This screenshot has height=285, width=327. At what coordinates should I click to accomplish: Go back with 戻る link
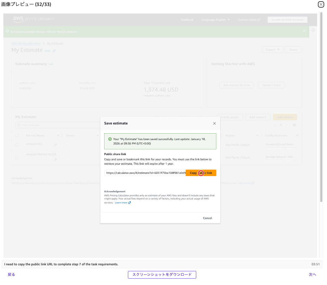(x=11, y=274)
